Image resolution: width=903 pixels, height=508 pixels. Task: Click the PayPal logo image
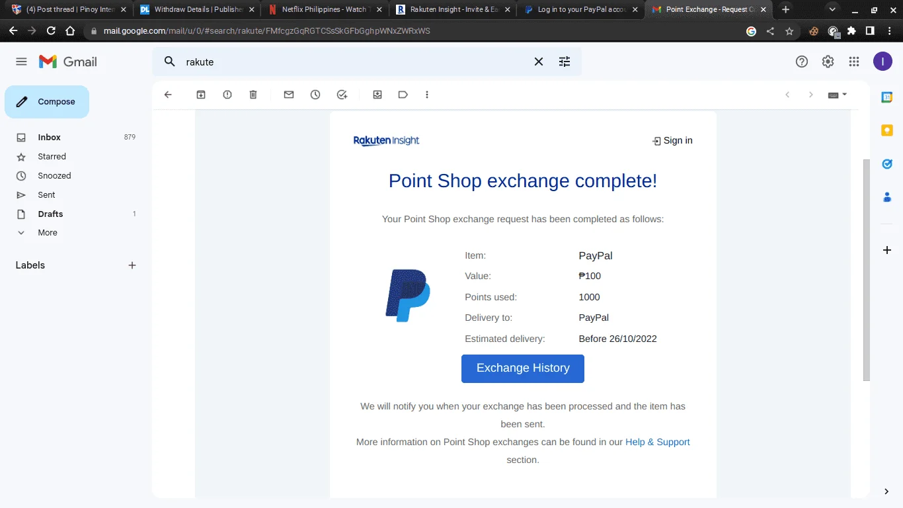[x=408, y=296]
